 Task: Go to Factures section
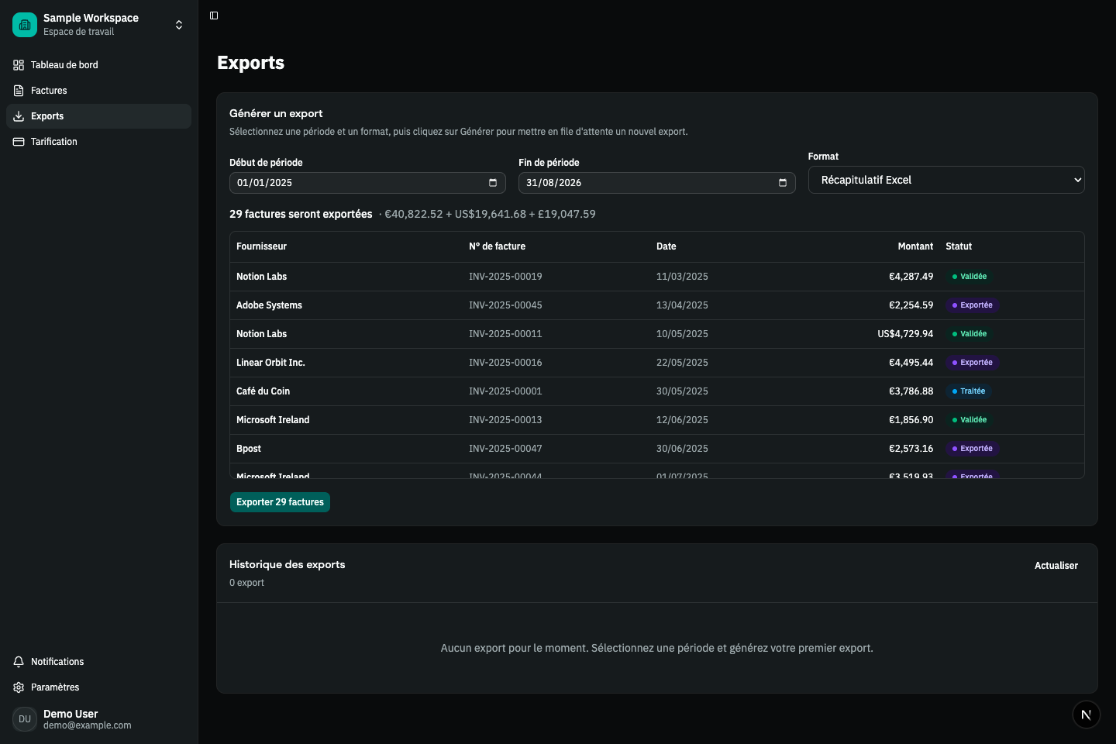98,91
